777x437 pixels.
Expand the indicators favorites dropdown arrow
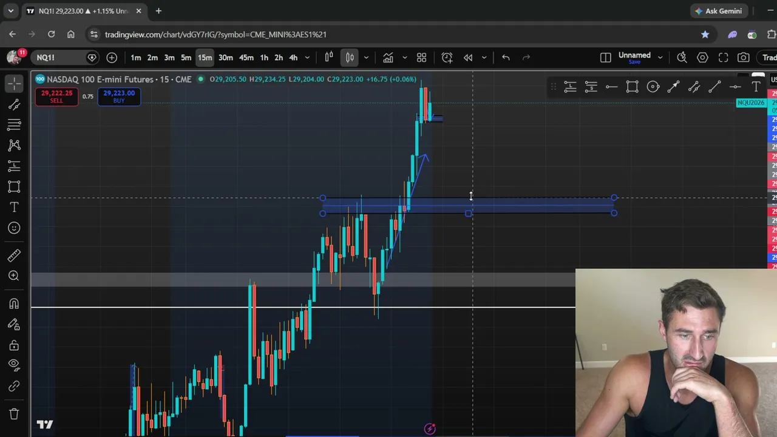click(x=404, y=58)
